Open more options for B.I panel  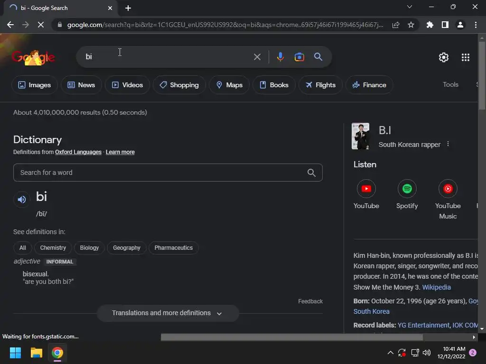[x=448, y=144]
